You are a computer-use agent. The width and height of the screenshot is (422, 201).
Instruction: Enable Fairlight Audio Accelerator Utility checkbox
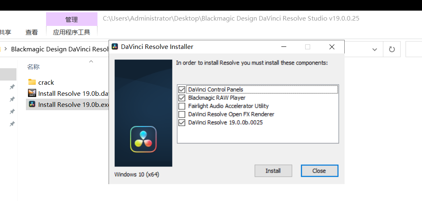click(182, 106)
